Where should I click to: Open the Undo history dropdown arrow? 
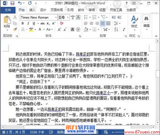coord(24,3)
